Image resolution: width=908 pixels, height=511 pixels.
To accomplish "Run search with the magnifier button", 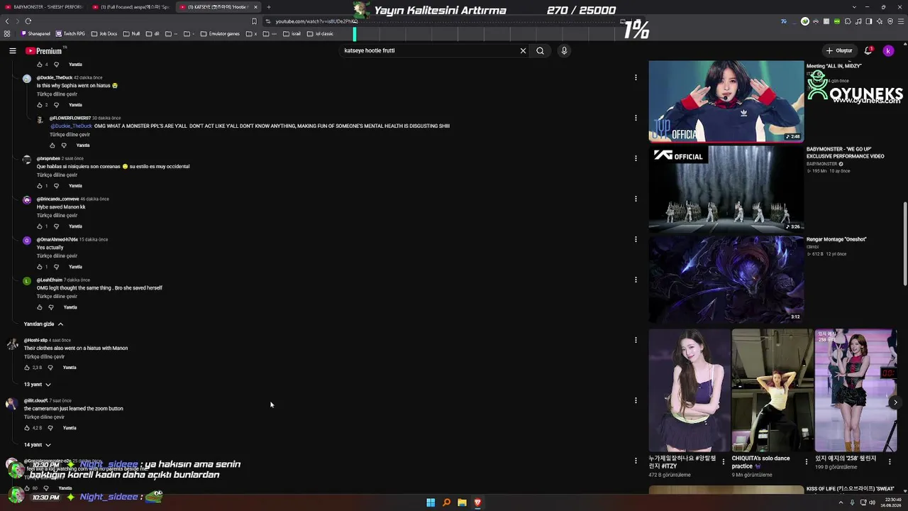I will click(540, 50).
